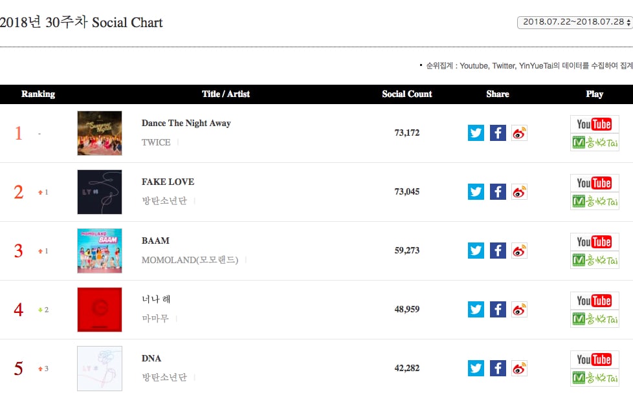
Task: Share DNA on Twitter
Action: 476,369
